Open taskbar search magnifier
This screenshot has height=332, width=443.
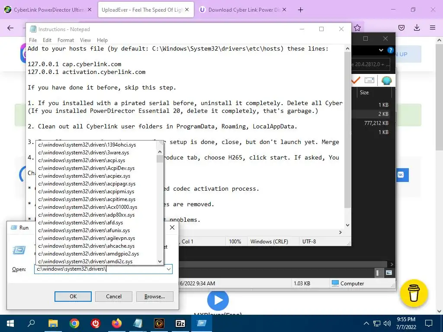pos(31,323)
